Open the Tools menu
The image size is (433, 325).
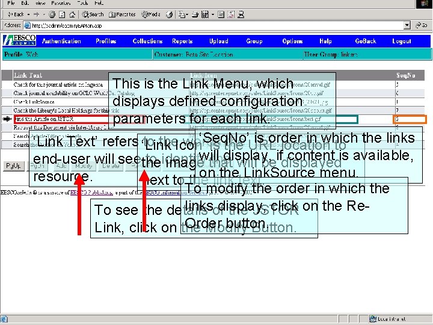click(x=82, y=3)
